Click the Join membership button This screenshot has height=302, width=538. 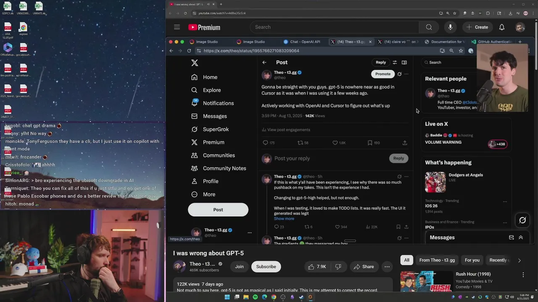click(239, 267)
